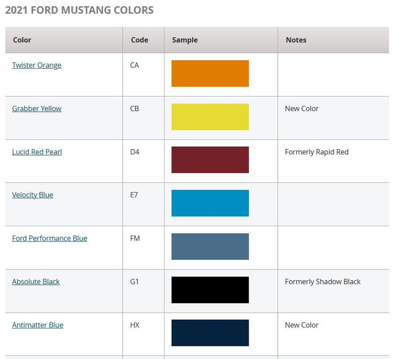This screenshot has width=393, height=359.
Task: Click the New Color note for Antimatter Blue
Action: 302,325
